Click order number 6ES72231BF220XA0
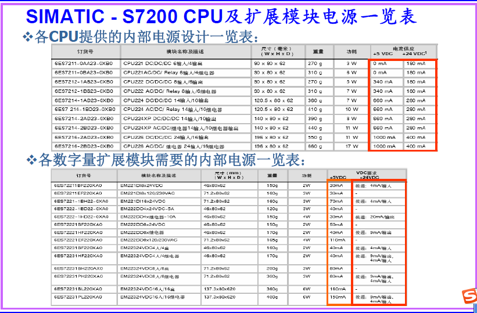 [x=78, y=248]
